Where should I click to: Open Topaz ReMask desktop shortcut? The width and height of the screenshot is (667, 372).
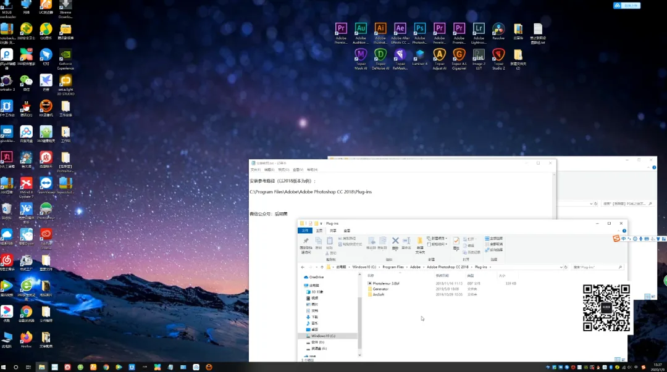[x=400, y=59]
